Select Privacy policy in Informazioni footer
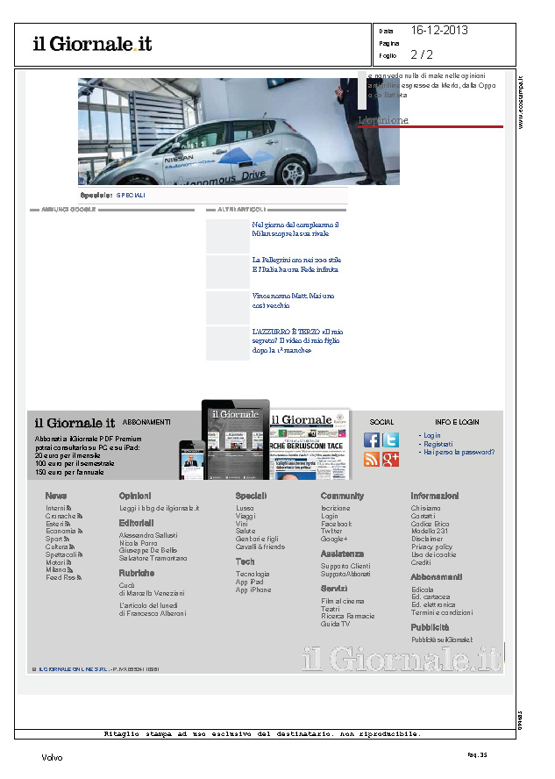555x779 pixels. [x=431, y=547]
